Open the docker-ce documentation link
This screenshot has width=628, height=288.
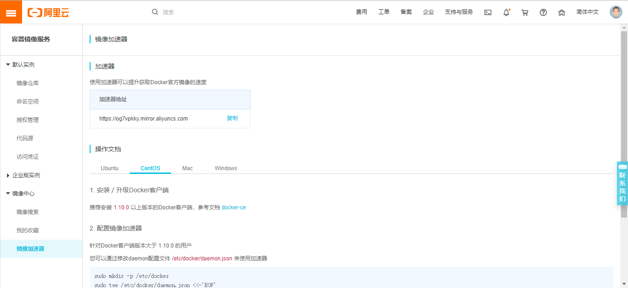(x=234, y=207)
